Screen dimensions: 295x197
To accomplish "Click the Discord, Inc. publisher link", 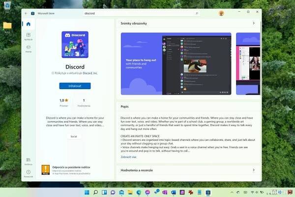I will click(x=89, y=73).
